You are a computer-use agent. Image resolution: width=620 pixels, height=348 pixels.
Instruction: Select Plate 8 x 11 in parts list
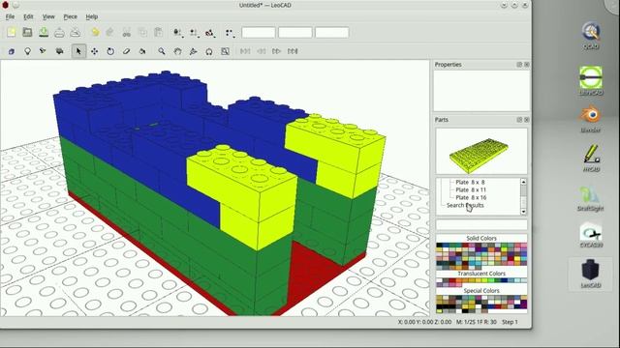[x=471, y=189]
